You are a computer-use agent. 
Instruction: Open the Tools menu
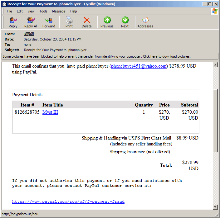click(43, 11)
